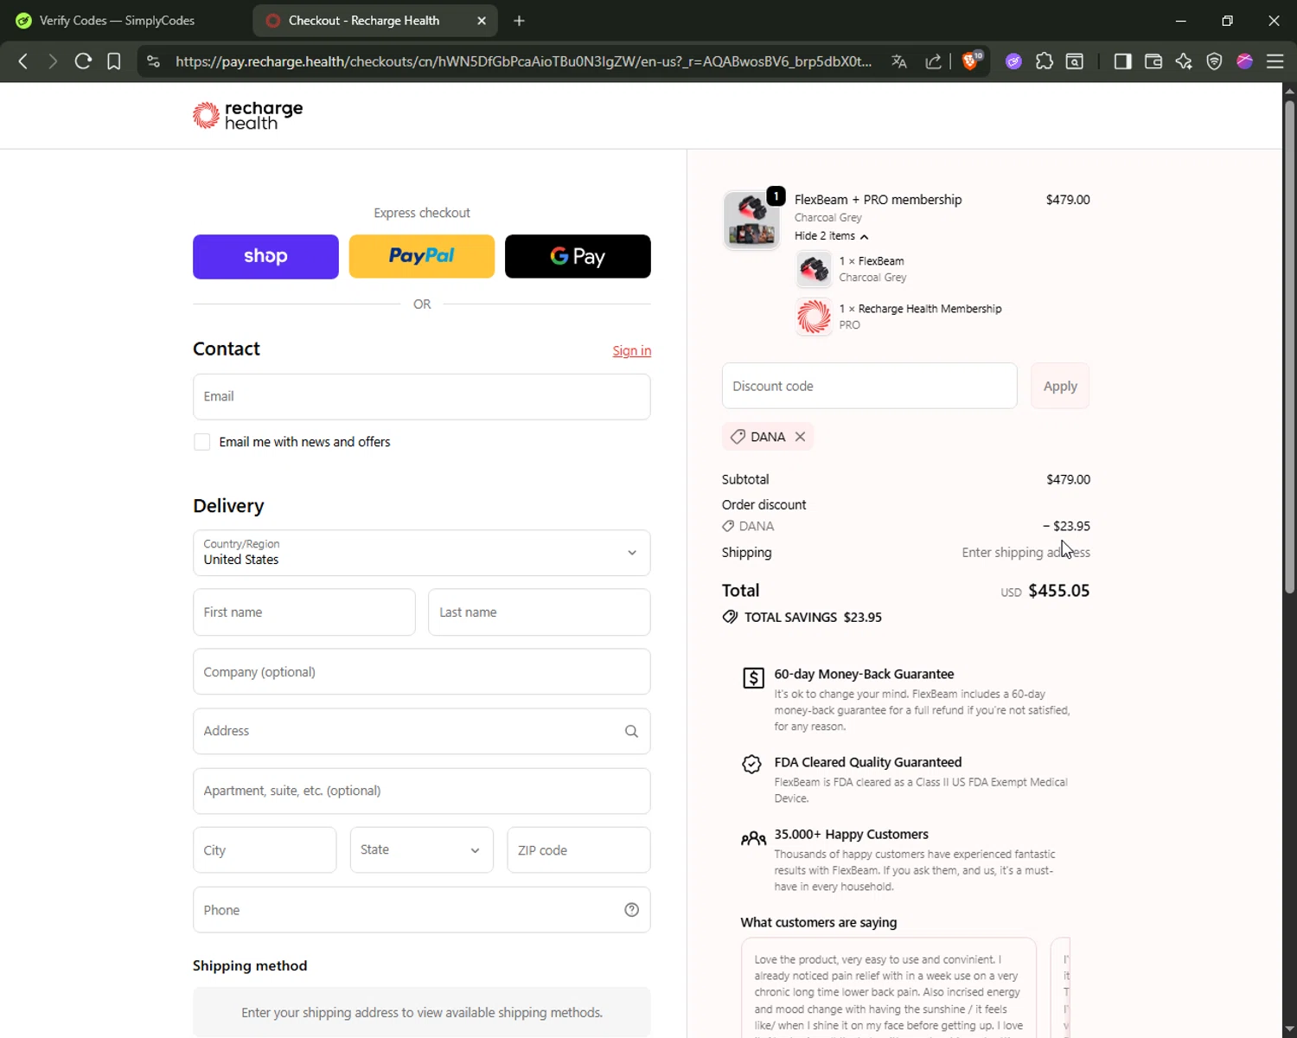
Task: Reload the checkout page
Action: [83, 61]
